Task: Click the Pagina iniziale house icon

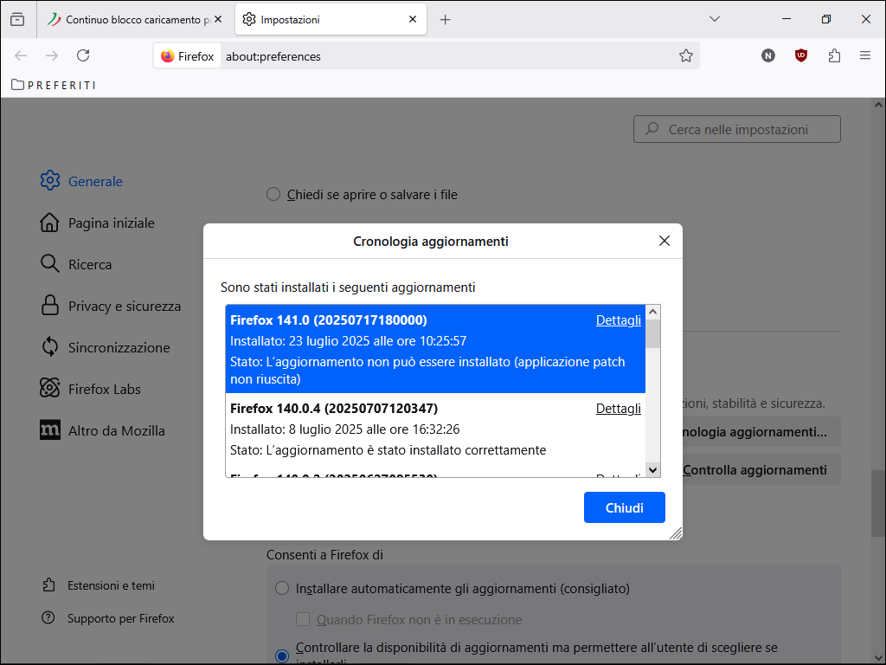Action: click(49, 223)
